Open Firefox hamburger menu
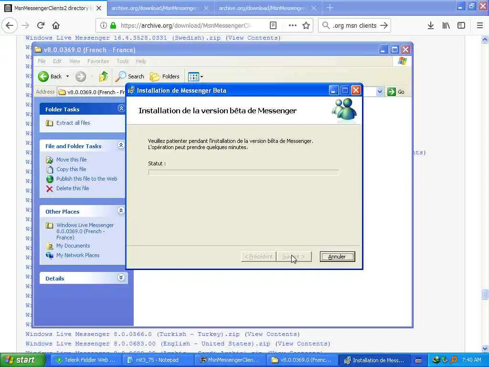The image size is (489, 367). click(479, 26)
